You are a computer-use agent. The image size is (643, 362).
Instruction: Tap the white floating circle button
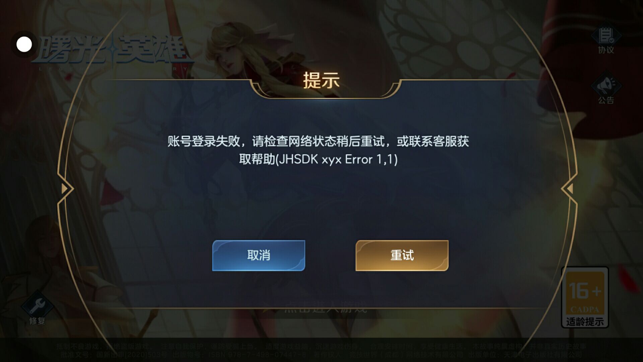24,44
